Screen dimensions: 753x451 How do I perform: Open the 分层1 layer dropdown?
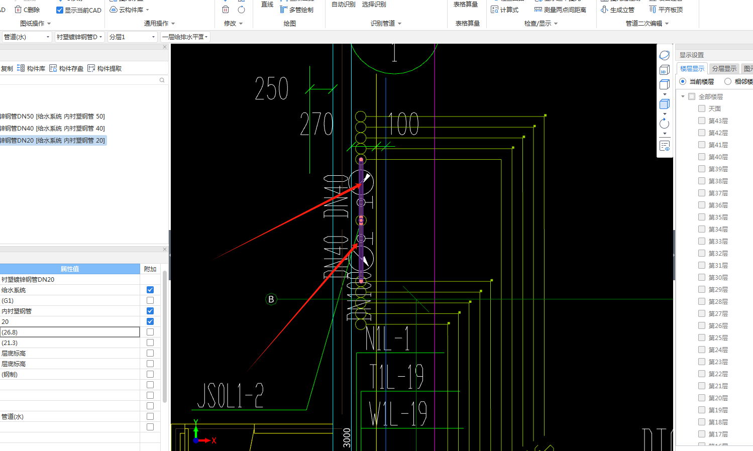coord(133,37)
